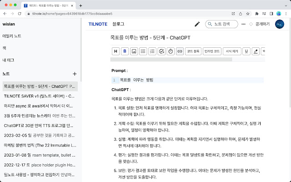Click the sidebar vertical scrollbar
The image size is (291, 182).
80,50
